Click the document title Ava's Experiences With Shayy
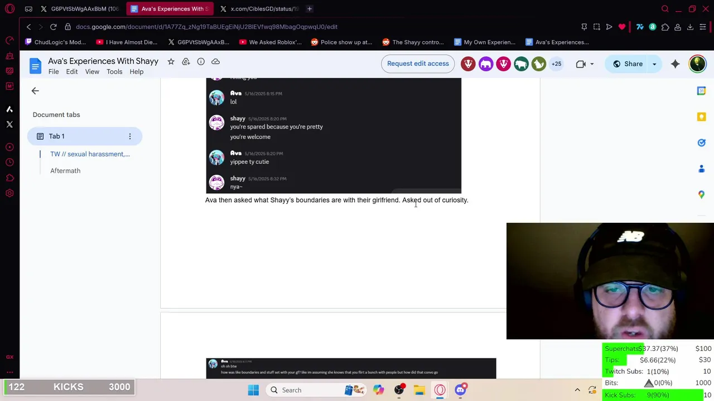 coord(103,61)
